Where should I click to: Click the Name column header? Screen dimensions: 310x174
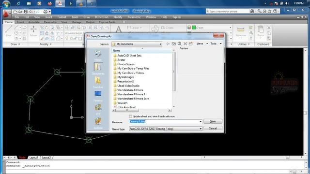point(142,51)
